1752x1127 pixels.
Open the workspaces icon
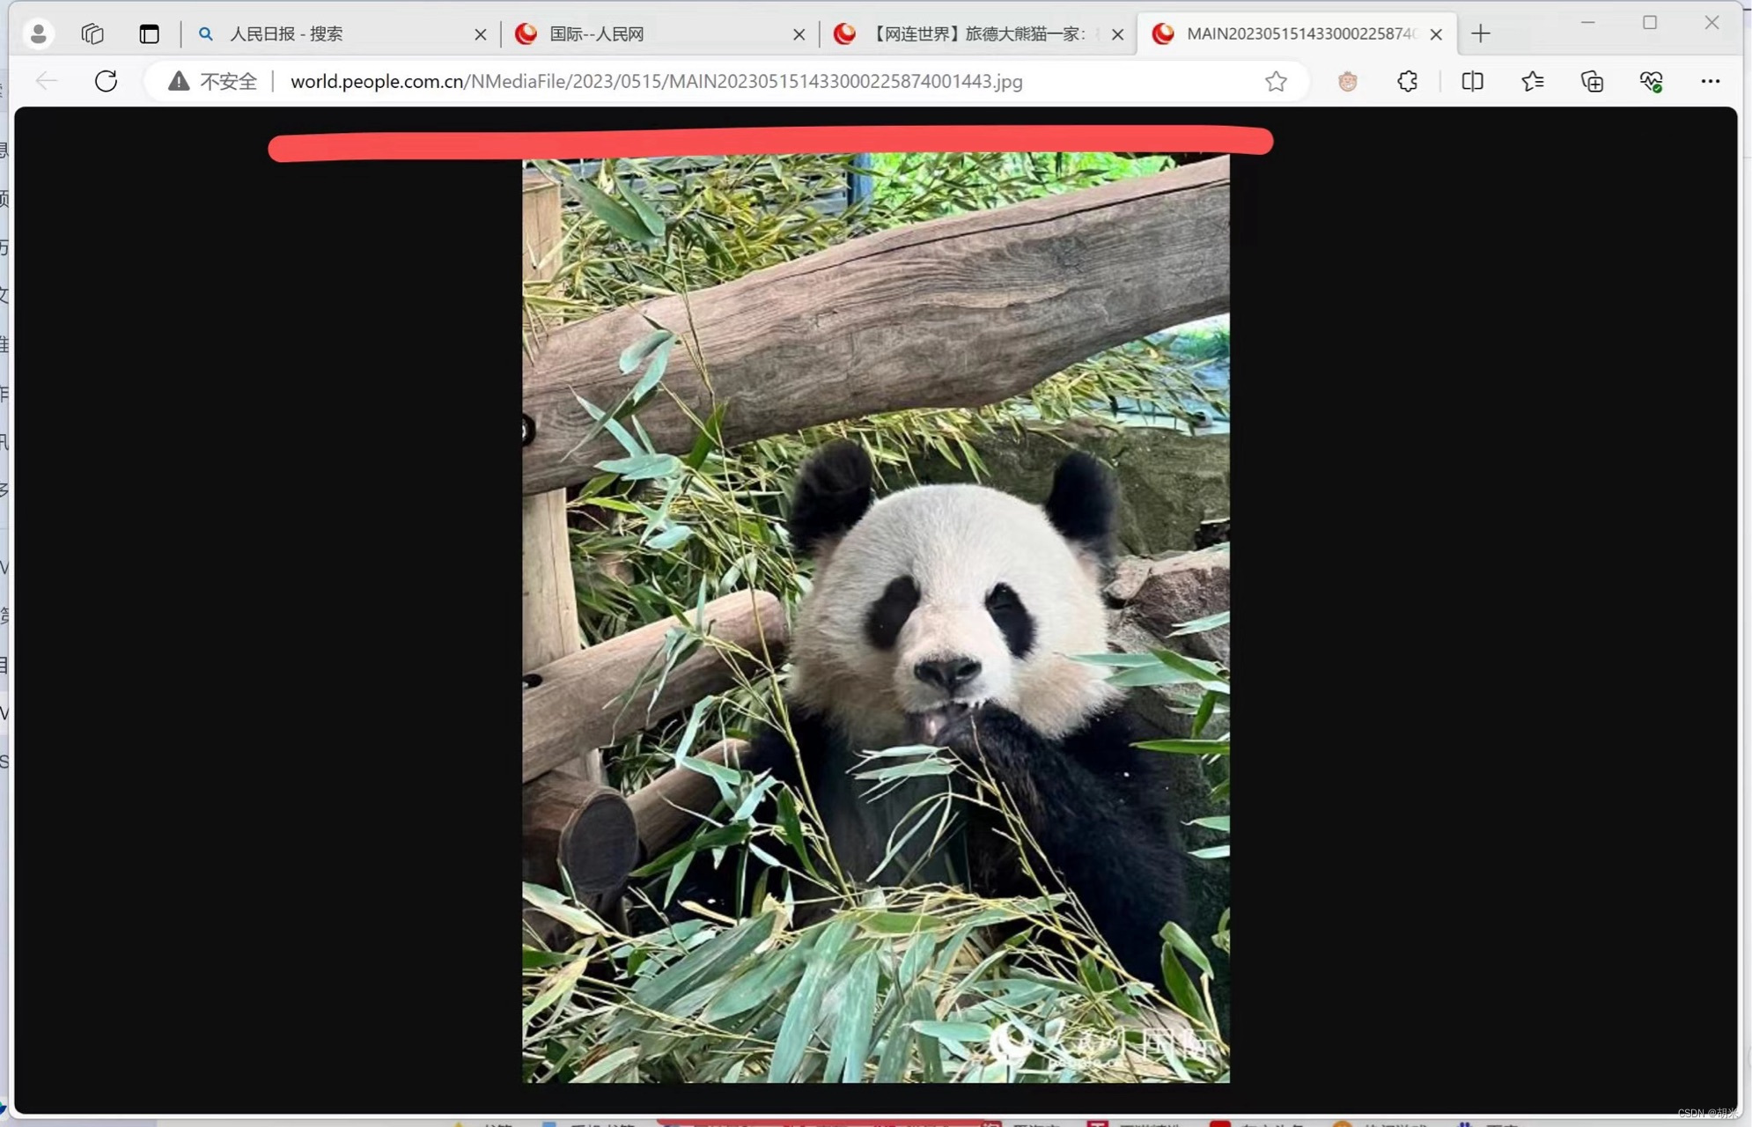(92, 33)
